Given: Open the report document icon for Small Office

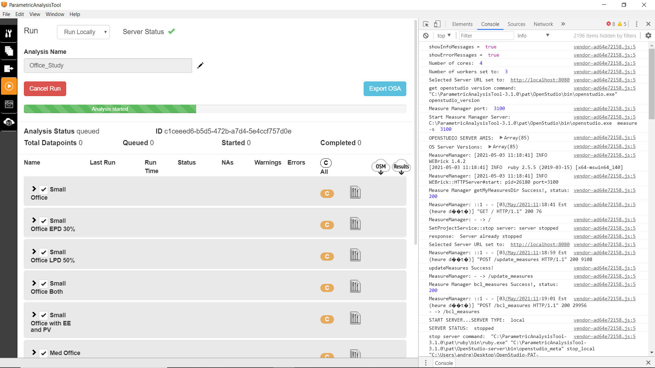Looking at the screenshot, I should (x=355, y=192).
